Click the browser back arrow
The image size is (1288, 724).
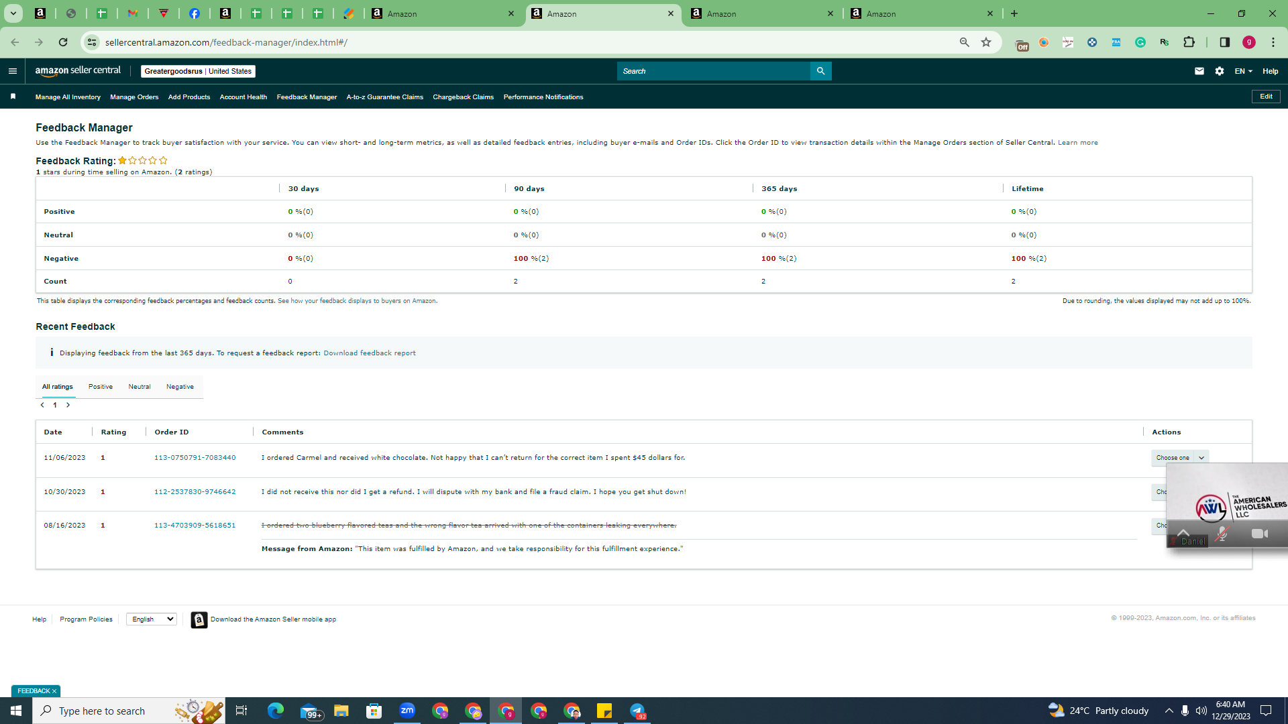pos(15,42)
